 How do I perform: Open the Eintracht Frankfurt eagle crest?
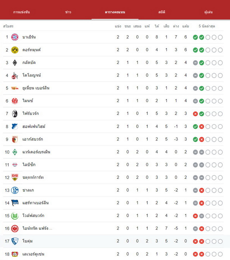15,228
